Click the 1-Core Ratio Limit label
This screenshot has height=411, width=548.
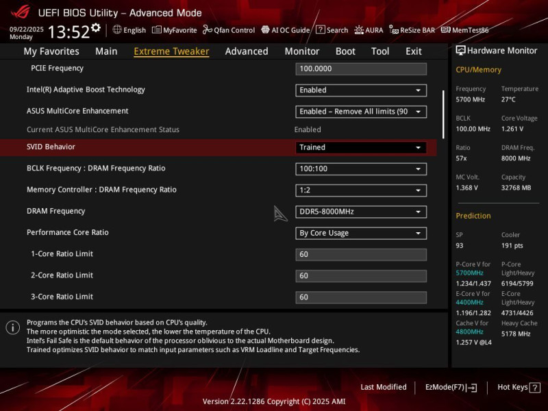(62, 253)
